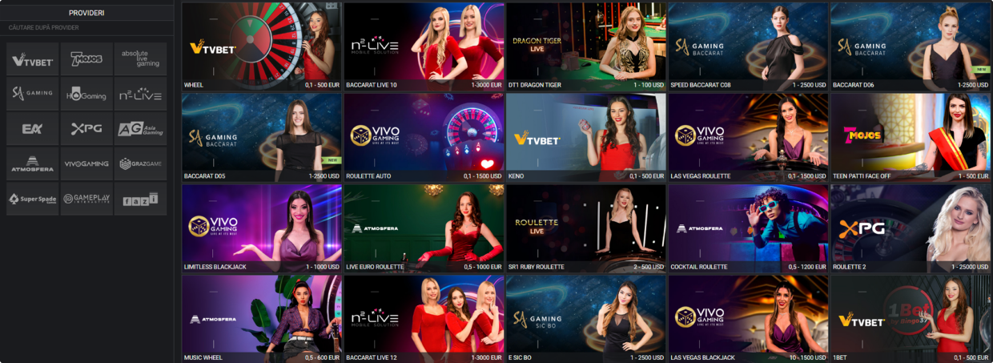Open the Wheel game by TVBET
993x363 pixels.
262,46
